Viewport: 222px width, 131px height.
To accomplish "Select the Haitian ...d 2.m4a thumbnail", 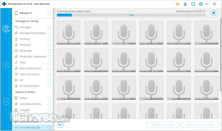I will [x=124, y=88].
